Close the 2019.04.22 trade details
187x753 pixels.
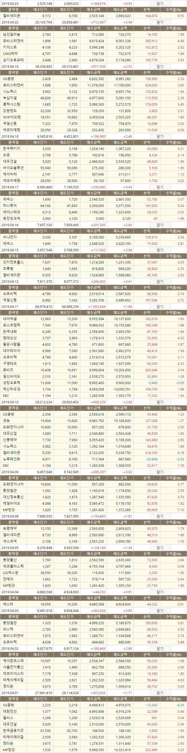160,22
